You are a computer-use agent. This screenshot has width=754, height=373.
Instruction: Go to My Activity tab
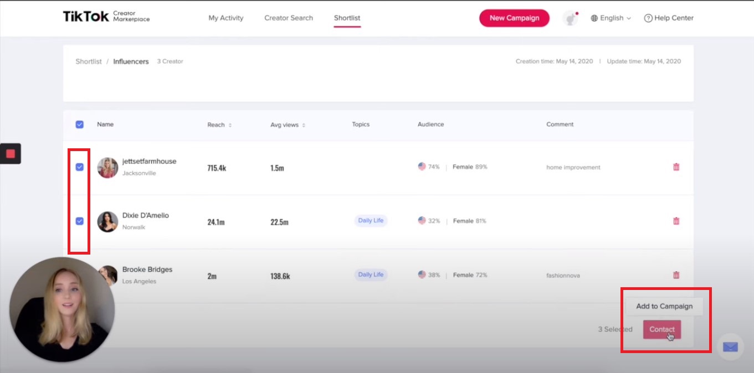pyautogui.click(x=226, y=18)
